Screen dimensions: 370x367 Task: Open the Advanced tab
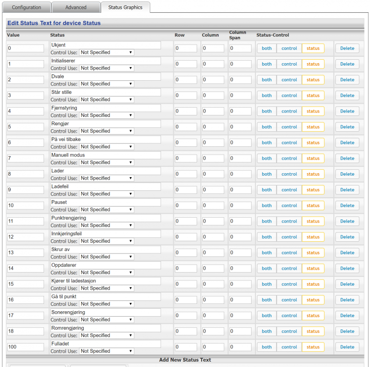(x=76, y=7)
